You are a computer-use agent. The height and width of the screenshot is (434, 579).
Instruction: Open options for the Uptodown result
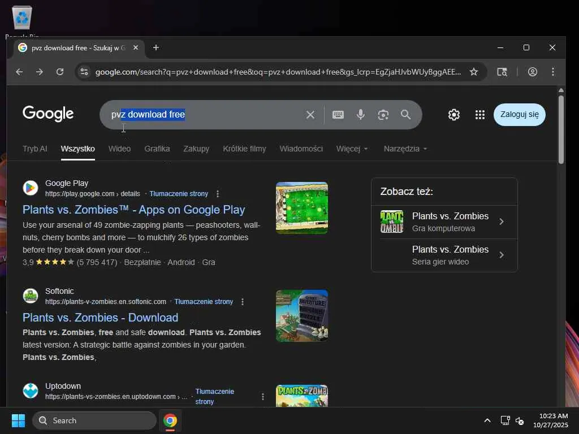click(x=263, y=397)
